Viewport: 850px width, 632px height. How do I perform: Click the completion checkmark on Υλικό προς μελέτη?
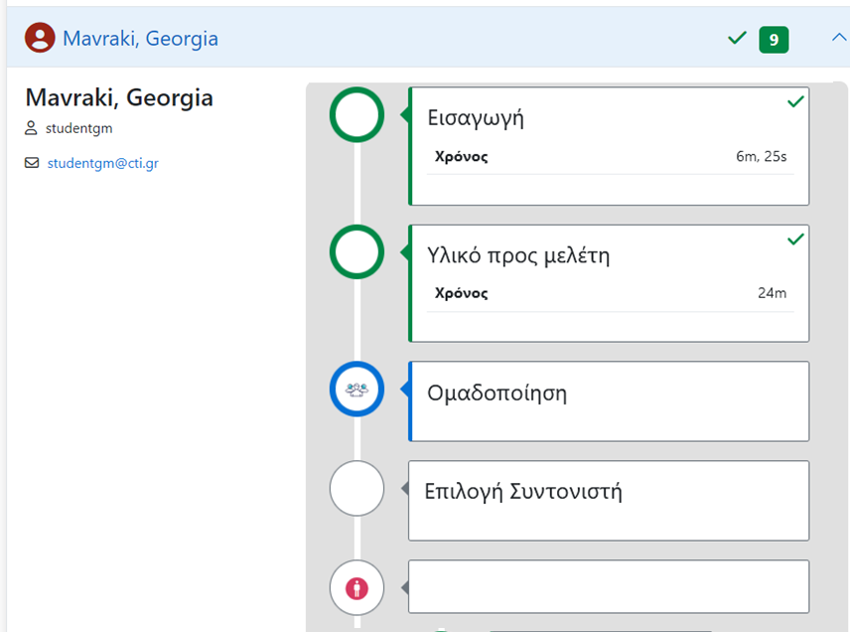795,239
